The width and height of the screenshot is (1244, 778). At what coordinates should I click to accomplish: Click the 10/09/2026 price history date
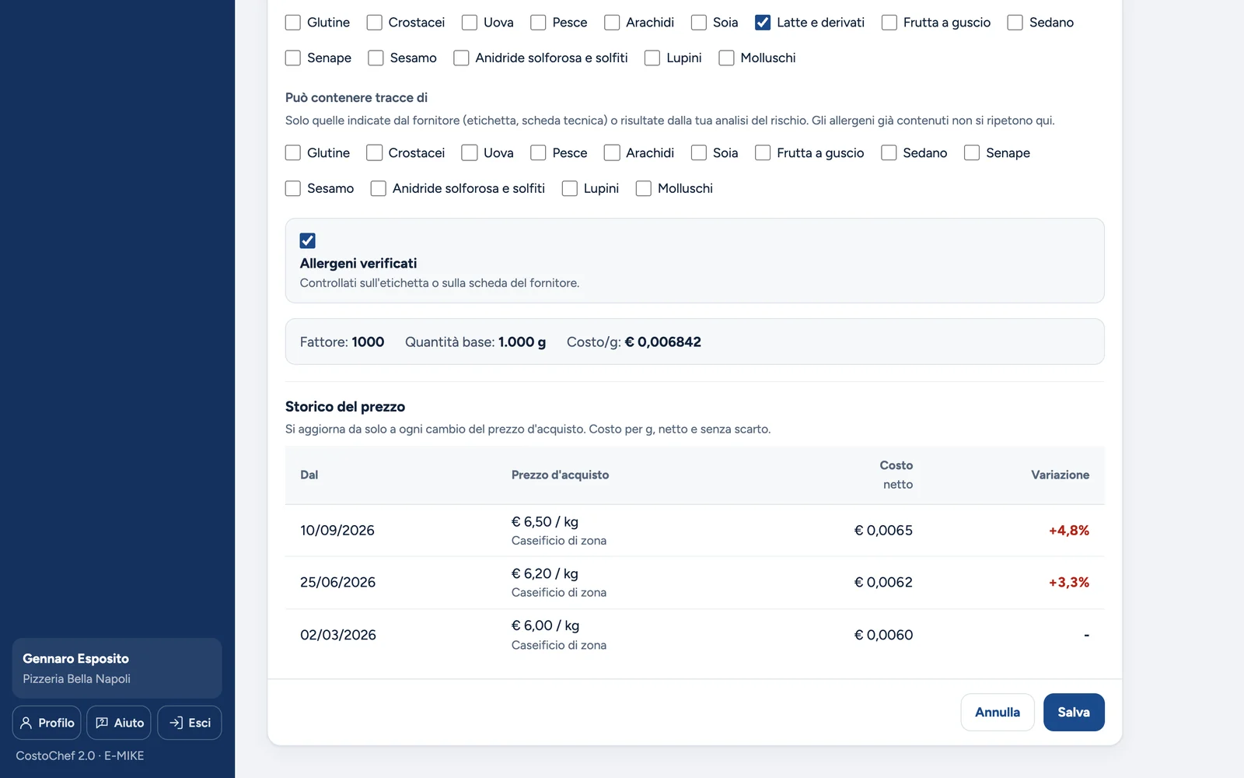[x=337, y=530]
